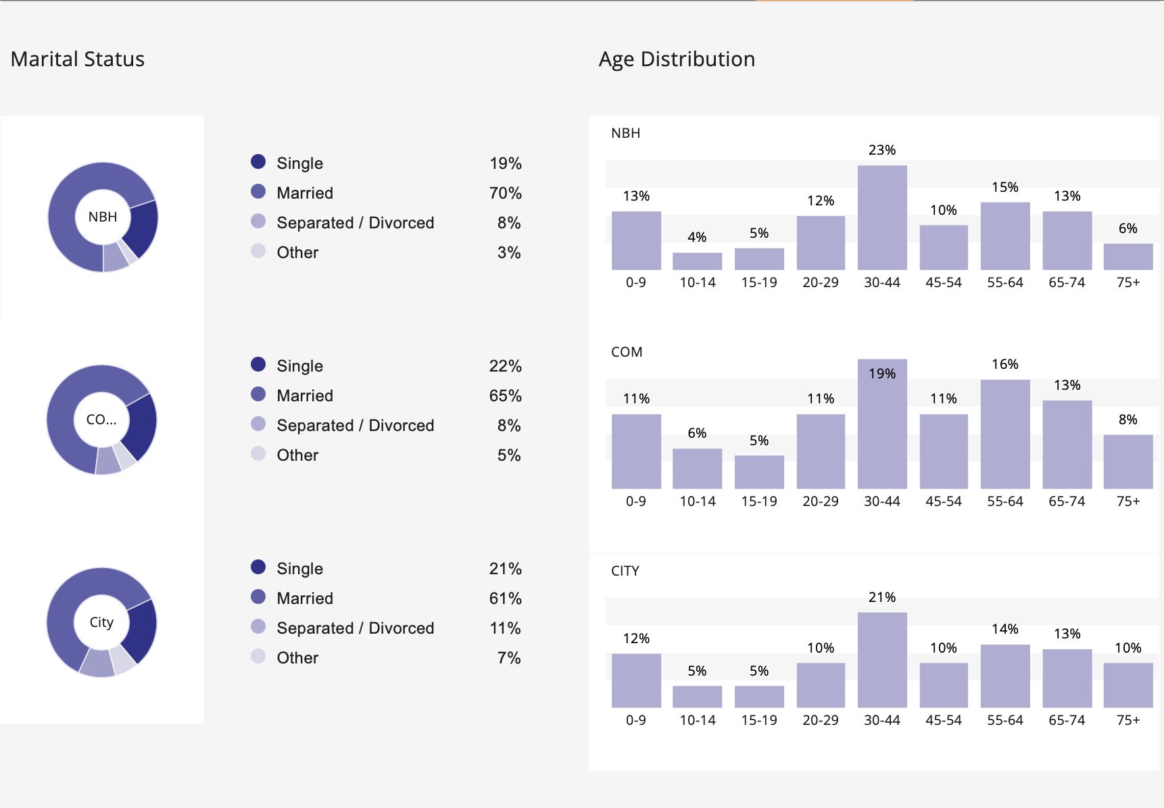Click the Marital Status heading
The height and width of the screenshot is (808, 1164).
[x=78, y=59]
